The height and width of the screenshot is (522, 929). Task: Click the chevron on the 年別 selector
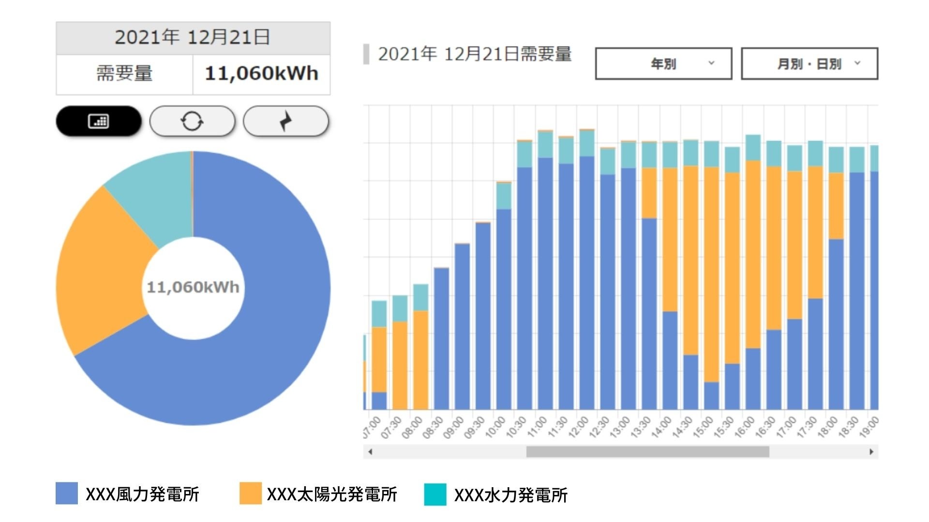pos(711,63)
